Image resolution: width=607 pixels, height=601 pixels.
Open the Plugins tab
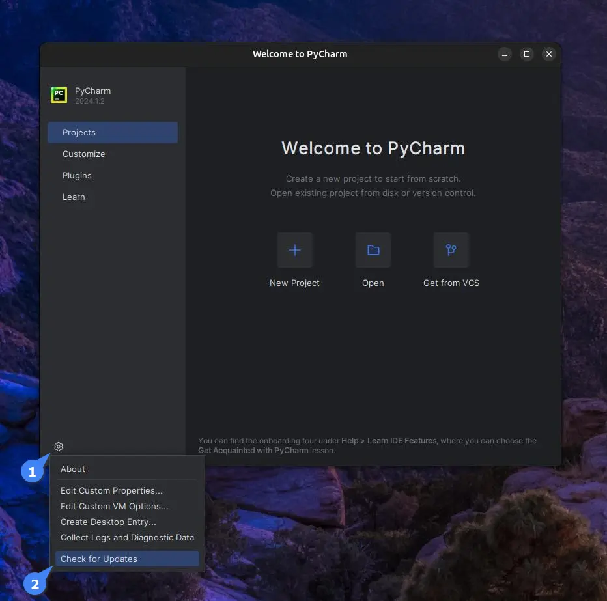pos(113,175)
